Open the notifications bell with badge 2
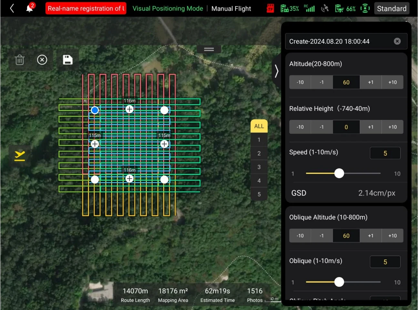418x310 pixels. [30, 8]
